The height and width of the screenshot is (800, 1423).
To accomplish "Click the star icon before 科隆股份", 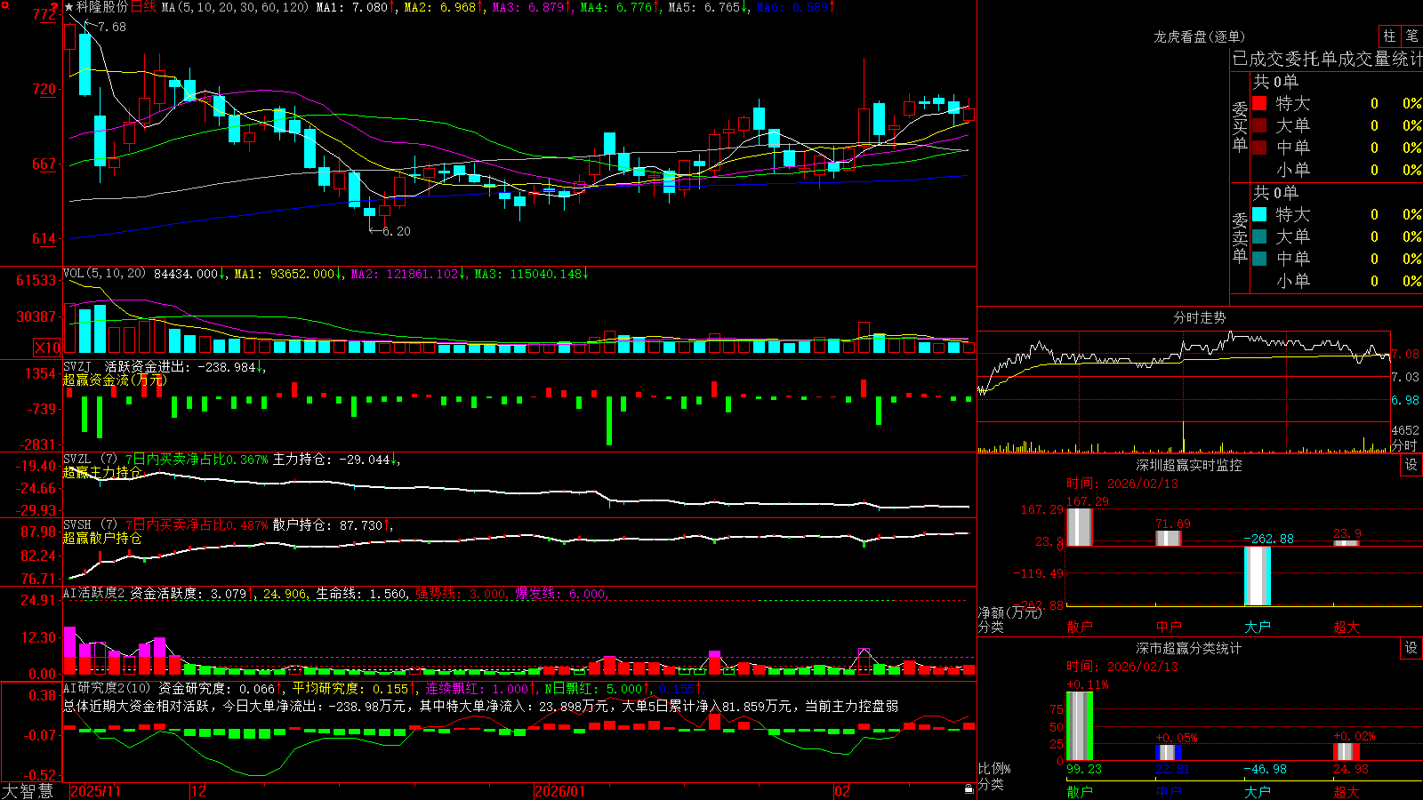I will coord(69,7).
